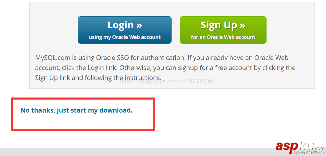
Task: Click 'using my Oracle Web account' subtitle
Action: tap(125, 37)
